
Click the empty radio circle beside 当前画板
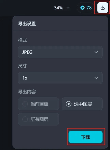[x=25, y=104]
